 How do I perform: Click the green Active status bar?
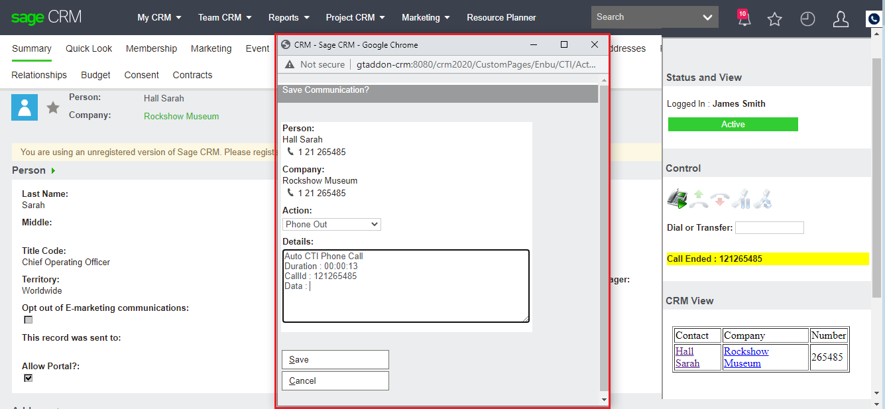click(x=733, y=125)
